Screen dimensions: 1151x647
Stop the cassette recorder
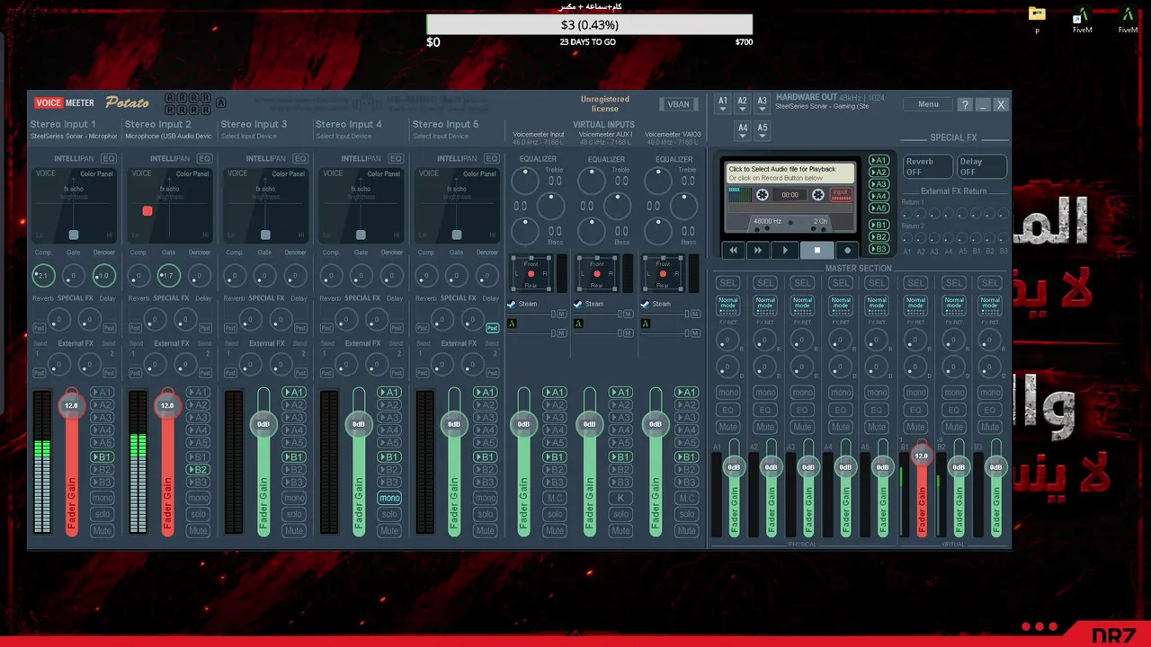(816, 251)
